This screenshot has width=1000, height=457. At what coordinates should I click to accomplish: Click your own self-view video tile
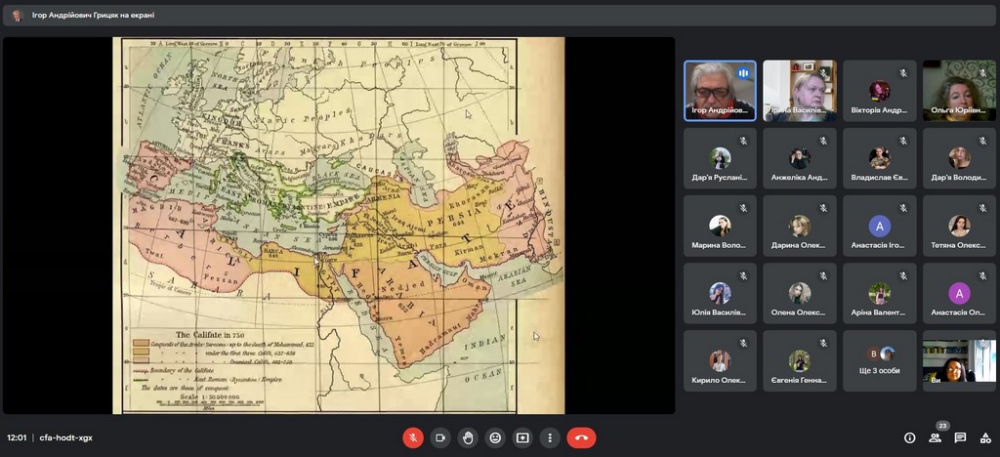coord(959,360)
